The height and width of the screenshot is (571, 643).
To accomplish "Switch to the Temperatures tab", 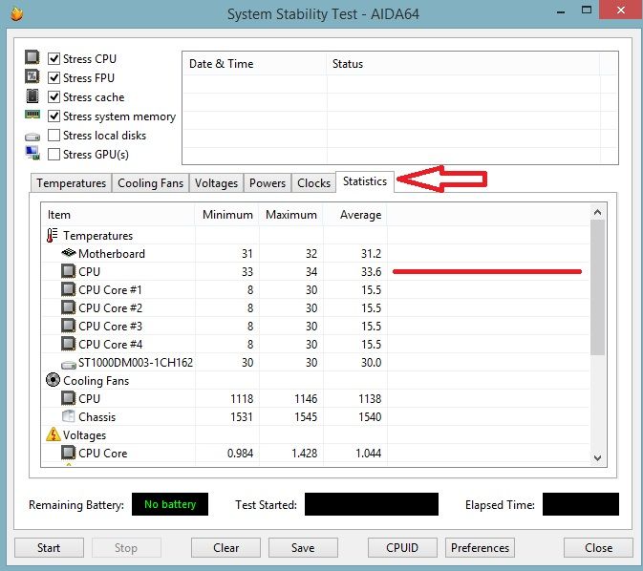I will pyautogui.click(x=71, y=182).
